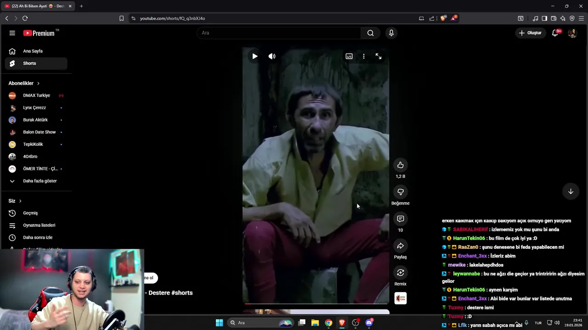
Task: Reload the YouTube page
Action: click(25, 18)
